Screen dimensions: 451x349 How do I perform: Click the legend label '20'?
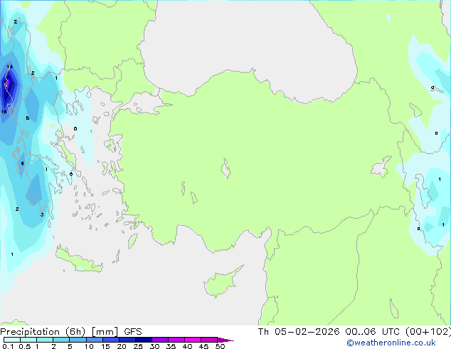122,346
